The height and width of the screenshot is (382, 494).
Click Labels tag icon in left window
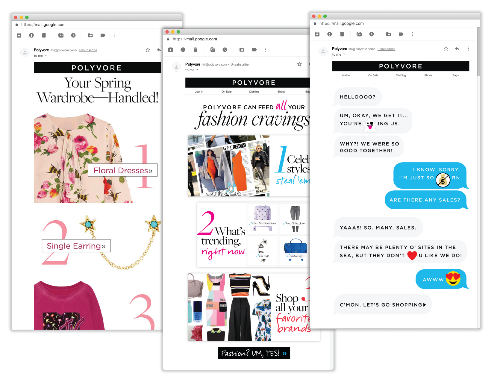pyautogui.click(x=103, y=35)
